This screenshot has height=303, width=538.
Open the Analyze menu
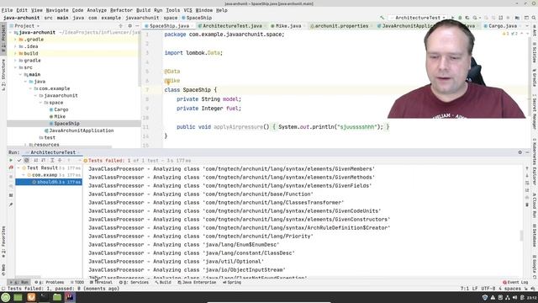click(97, 10)
